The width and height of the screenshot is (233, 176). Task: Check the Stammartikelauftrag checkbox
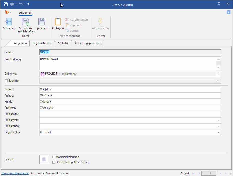[54, 157]
